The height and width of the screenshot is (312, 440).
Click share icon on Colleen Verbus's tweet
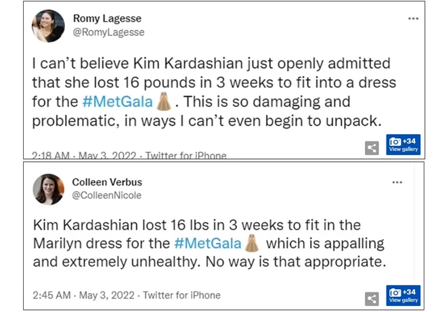pyautogui.click(x=372, y=298)
